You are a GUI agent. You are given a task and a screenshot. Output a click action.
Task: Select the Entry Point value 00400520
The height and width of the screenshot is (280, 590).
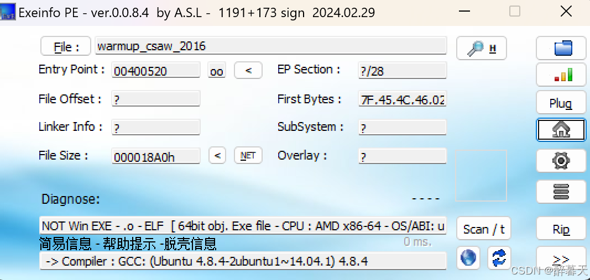(156, 70)
